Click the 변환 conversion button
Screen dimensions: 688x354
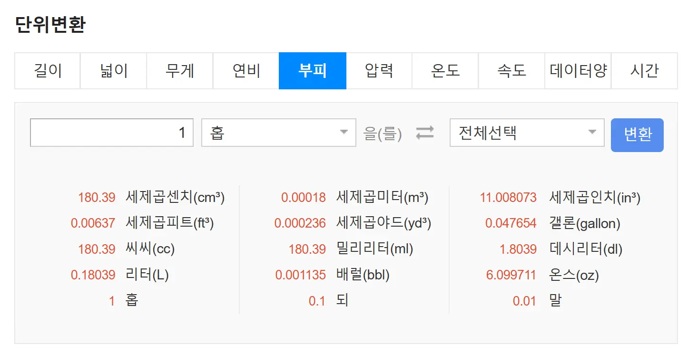coord(637,135)
